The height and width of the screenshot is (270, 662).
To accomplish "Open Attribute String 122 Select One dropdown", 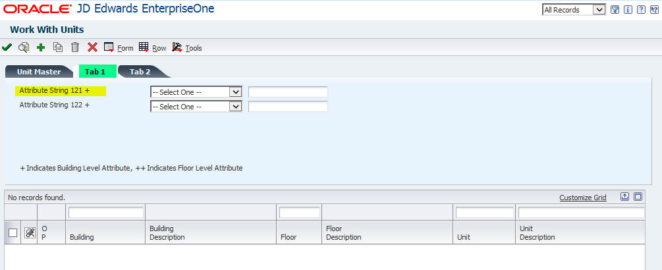I will [196, 107].
